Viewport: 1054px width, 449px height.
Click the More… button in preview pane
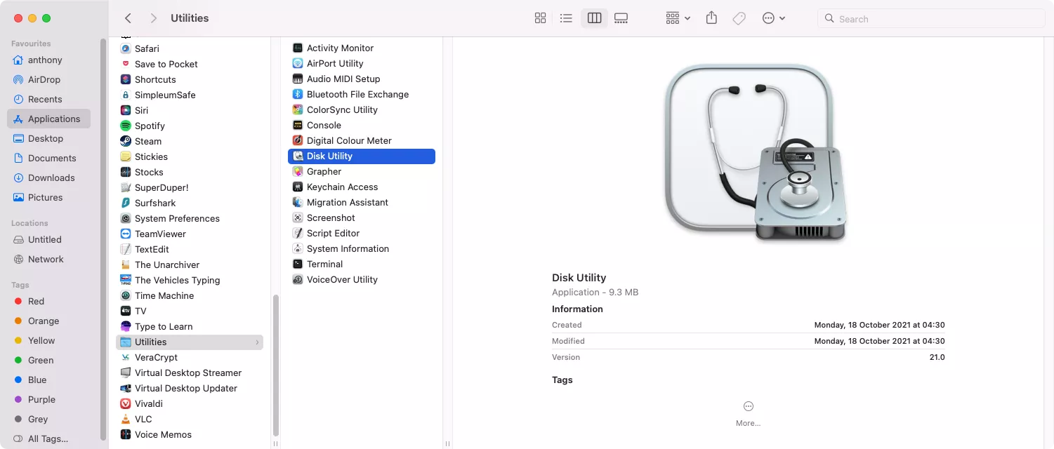pyautogui.click(x=749, y=414)
